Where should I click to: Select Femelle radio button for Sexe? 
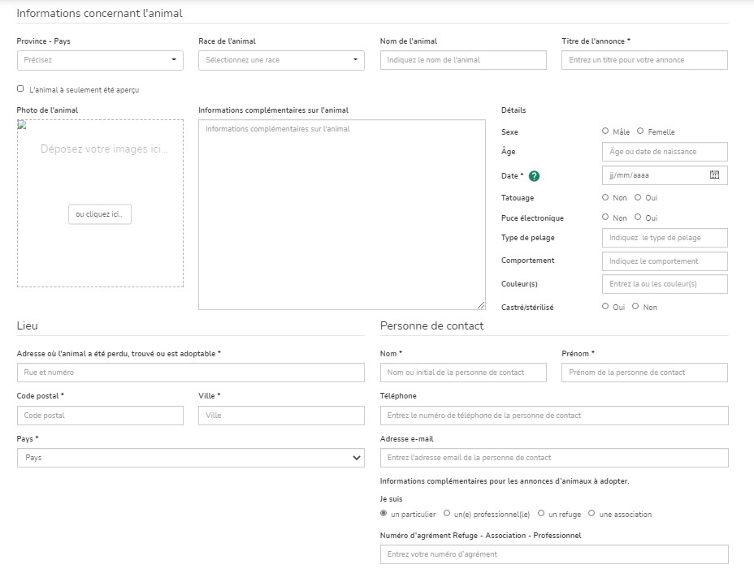(x=640, y=131)
